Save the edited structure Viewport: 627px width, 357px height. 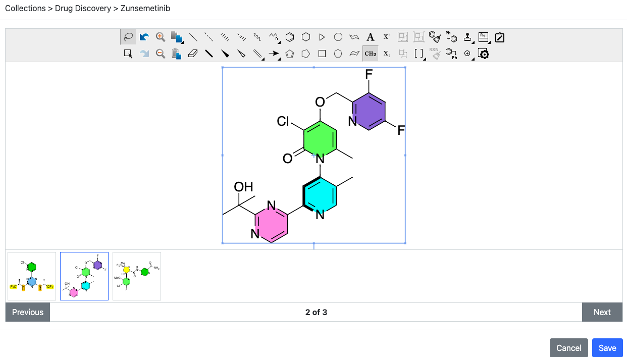(607, 347)
